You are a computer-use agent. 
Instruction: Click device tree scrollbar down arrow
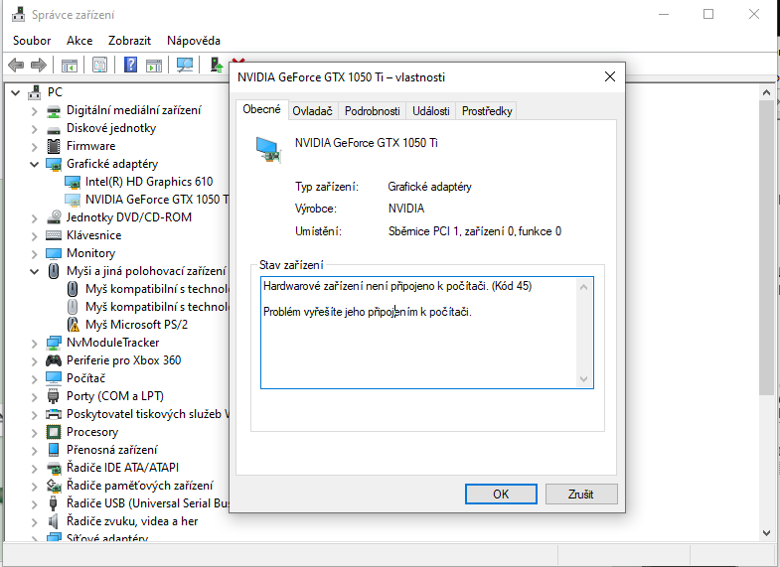[766, 532]
